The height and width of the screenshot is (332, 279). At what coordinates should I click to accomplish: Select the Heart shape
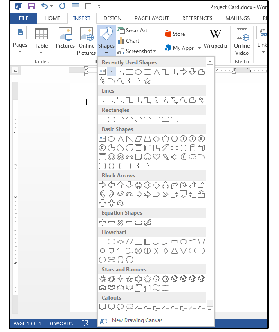click(x=157, y=157)
